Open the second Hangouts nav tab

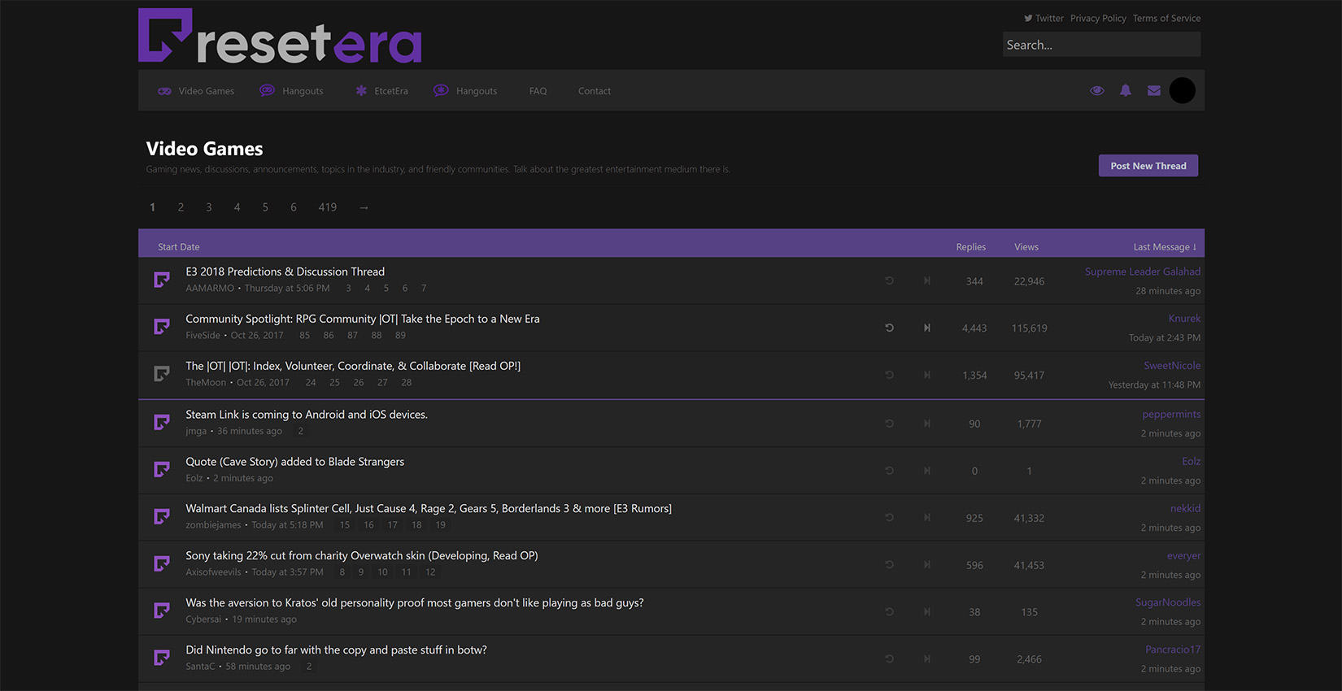pos(465,91)
